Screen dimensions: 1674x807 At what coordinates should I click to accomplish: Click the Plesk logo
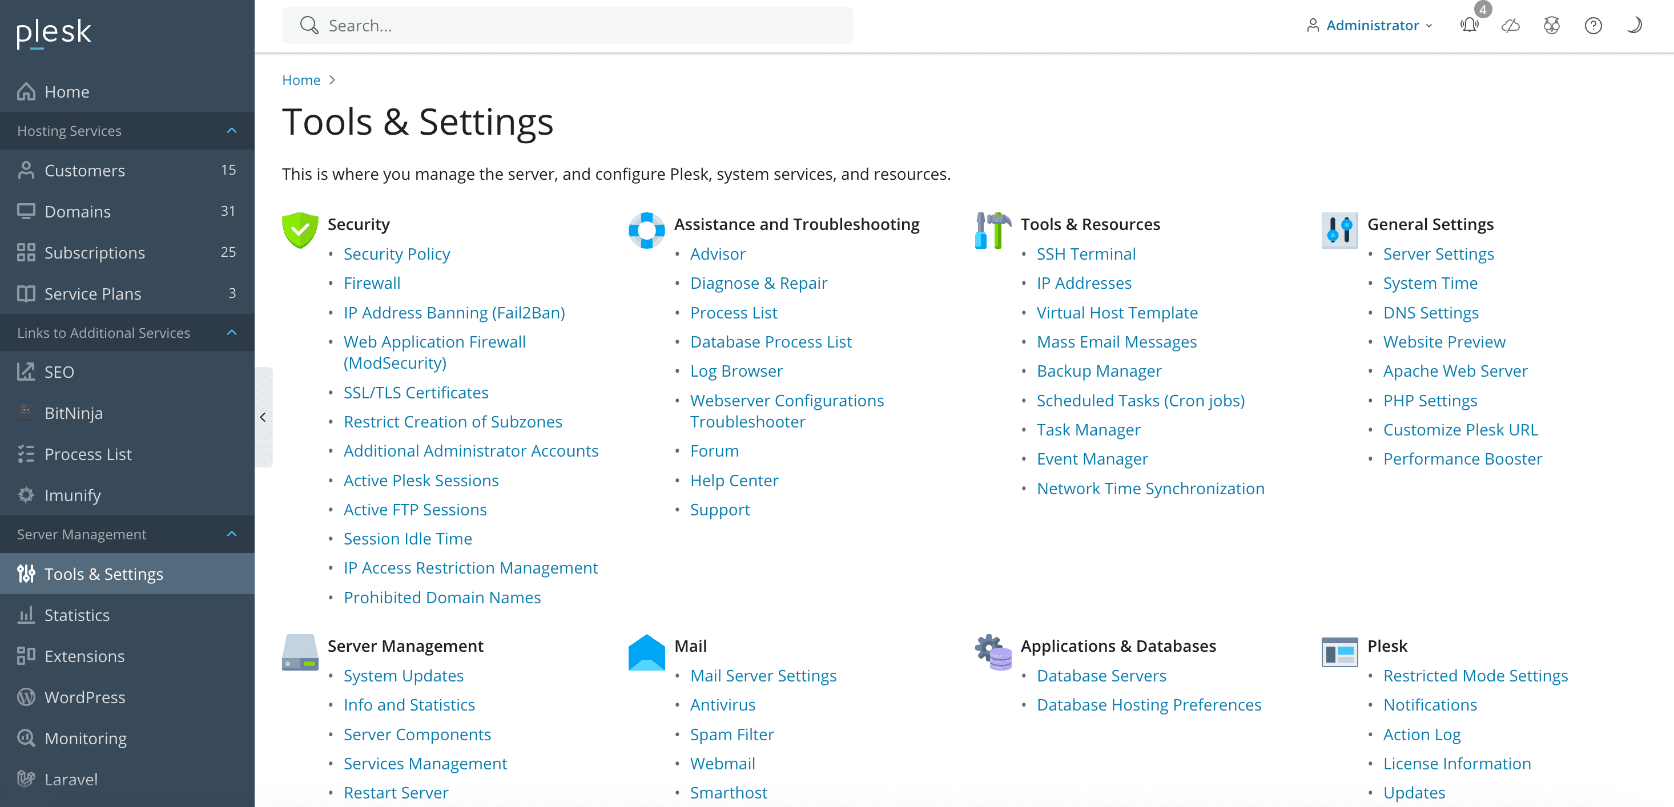tap(53, 32)
